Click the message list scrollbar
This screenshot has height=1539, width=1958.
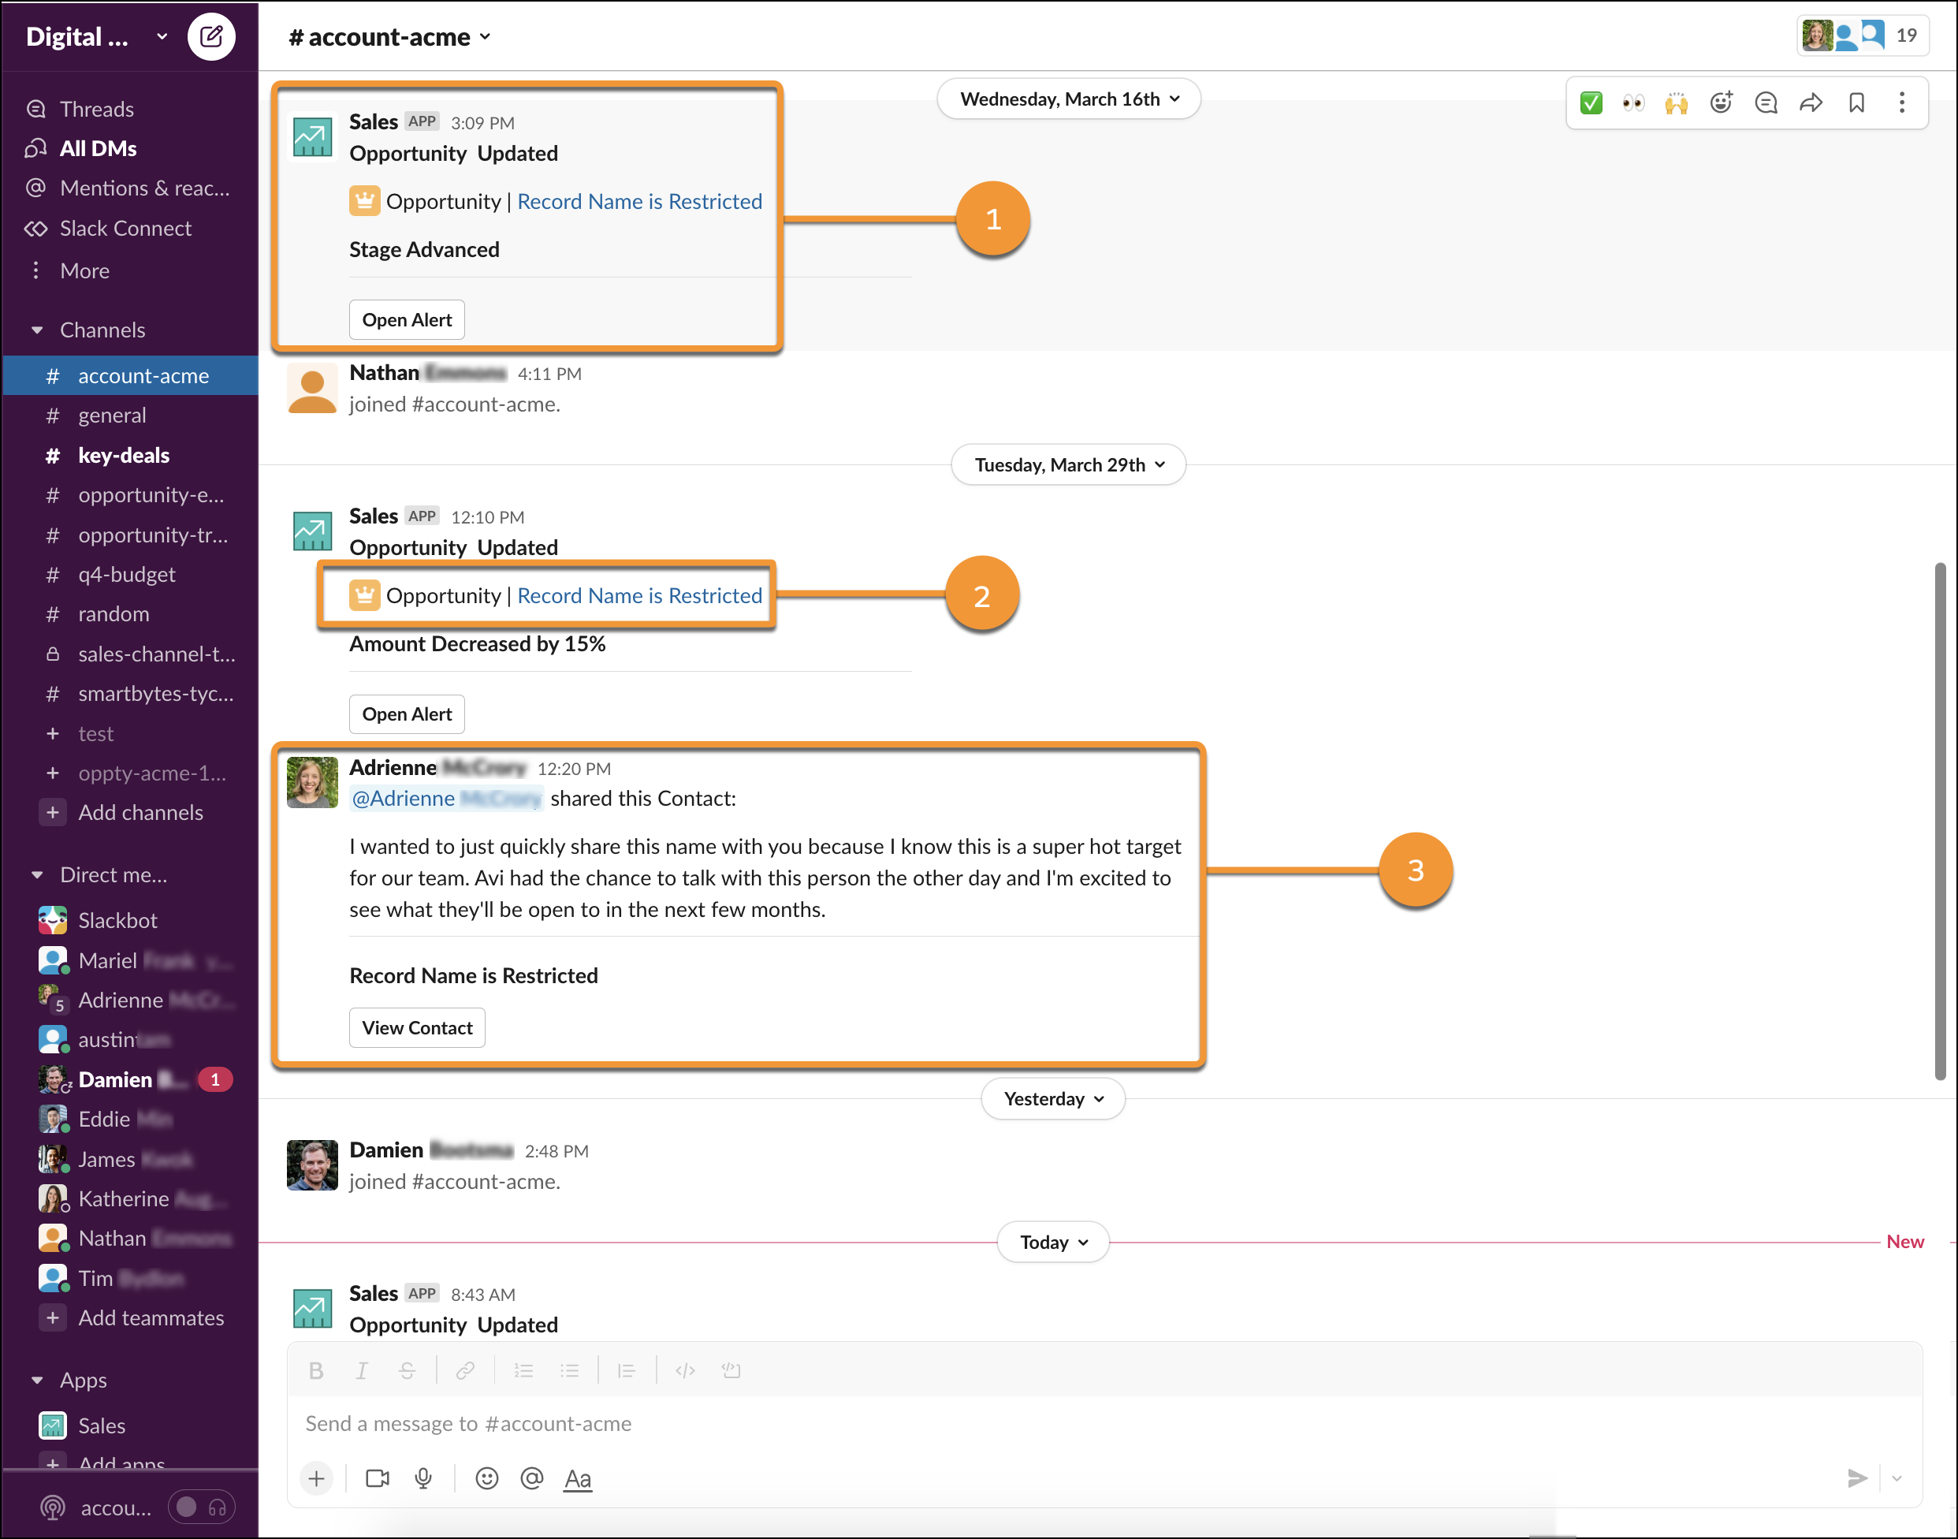click(1941, 822)
